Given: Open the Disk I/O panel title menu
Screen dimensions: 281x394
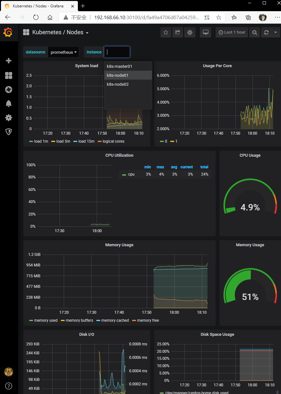Looking at the screenshot, I should [87, 335].
